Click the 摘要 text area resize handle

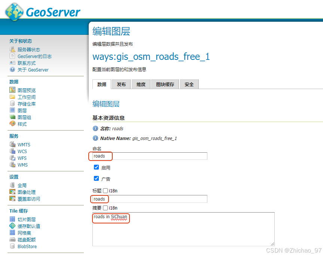[x=272, y=244]
